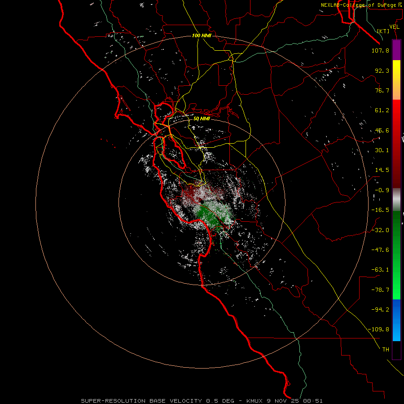Select the 76.7 scale value
Image resolution: width=404 pixels, height=404 pixels.
(x=382, y=90)
